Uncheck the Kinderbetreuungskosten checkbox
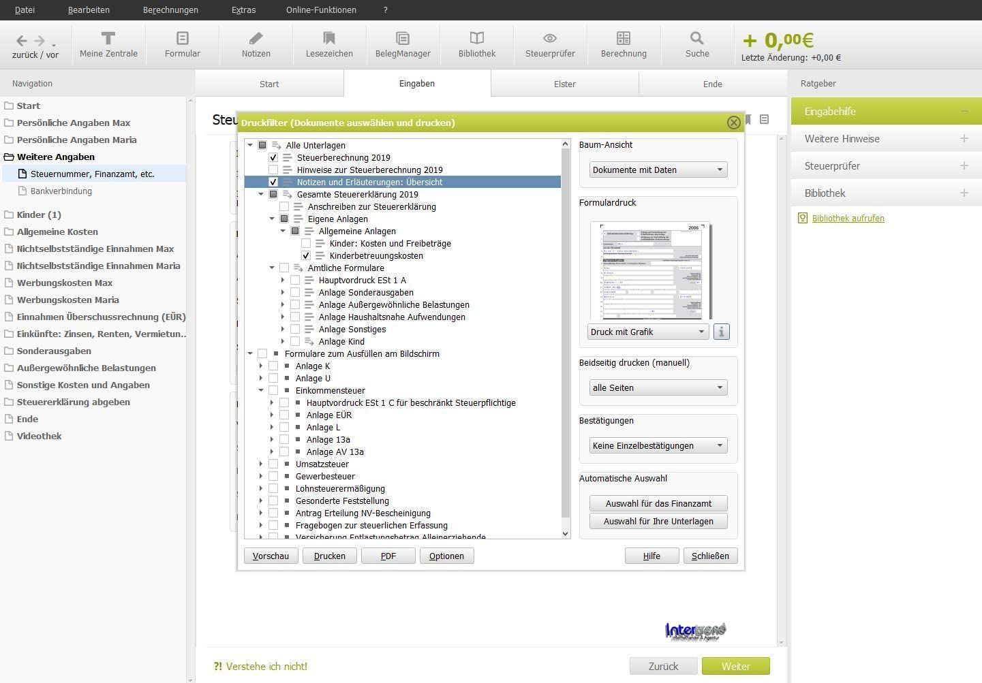The width and height of the screenshot is (982, 683). click(x=306, y=255)
